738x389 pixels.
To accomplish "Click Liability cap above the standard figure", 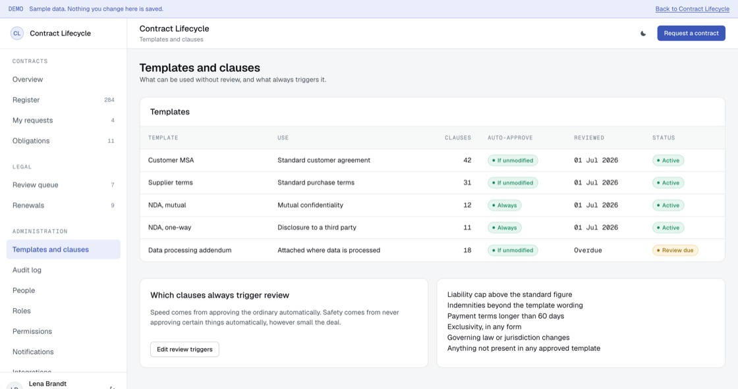I will click(x=510, y=294).
